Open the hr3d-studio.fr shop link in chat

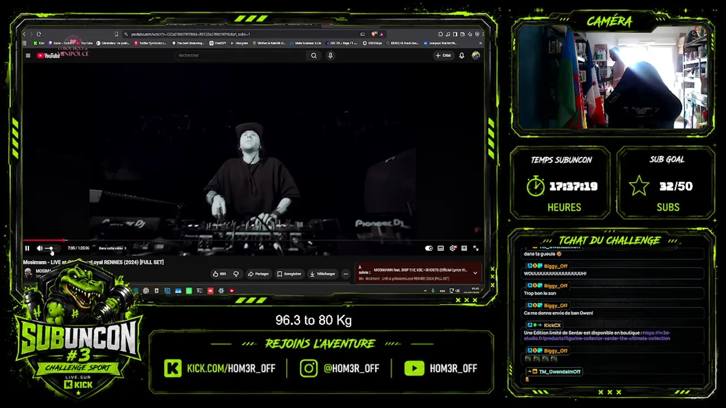click(x=597, y=335)
